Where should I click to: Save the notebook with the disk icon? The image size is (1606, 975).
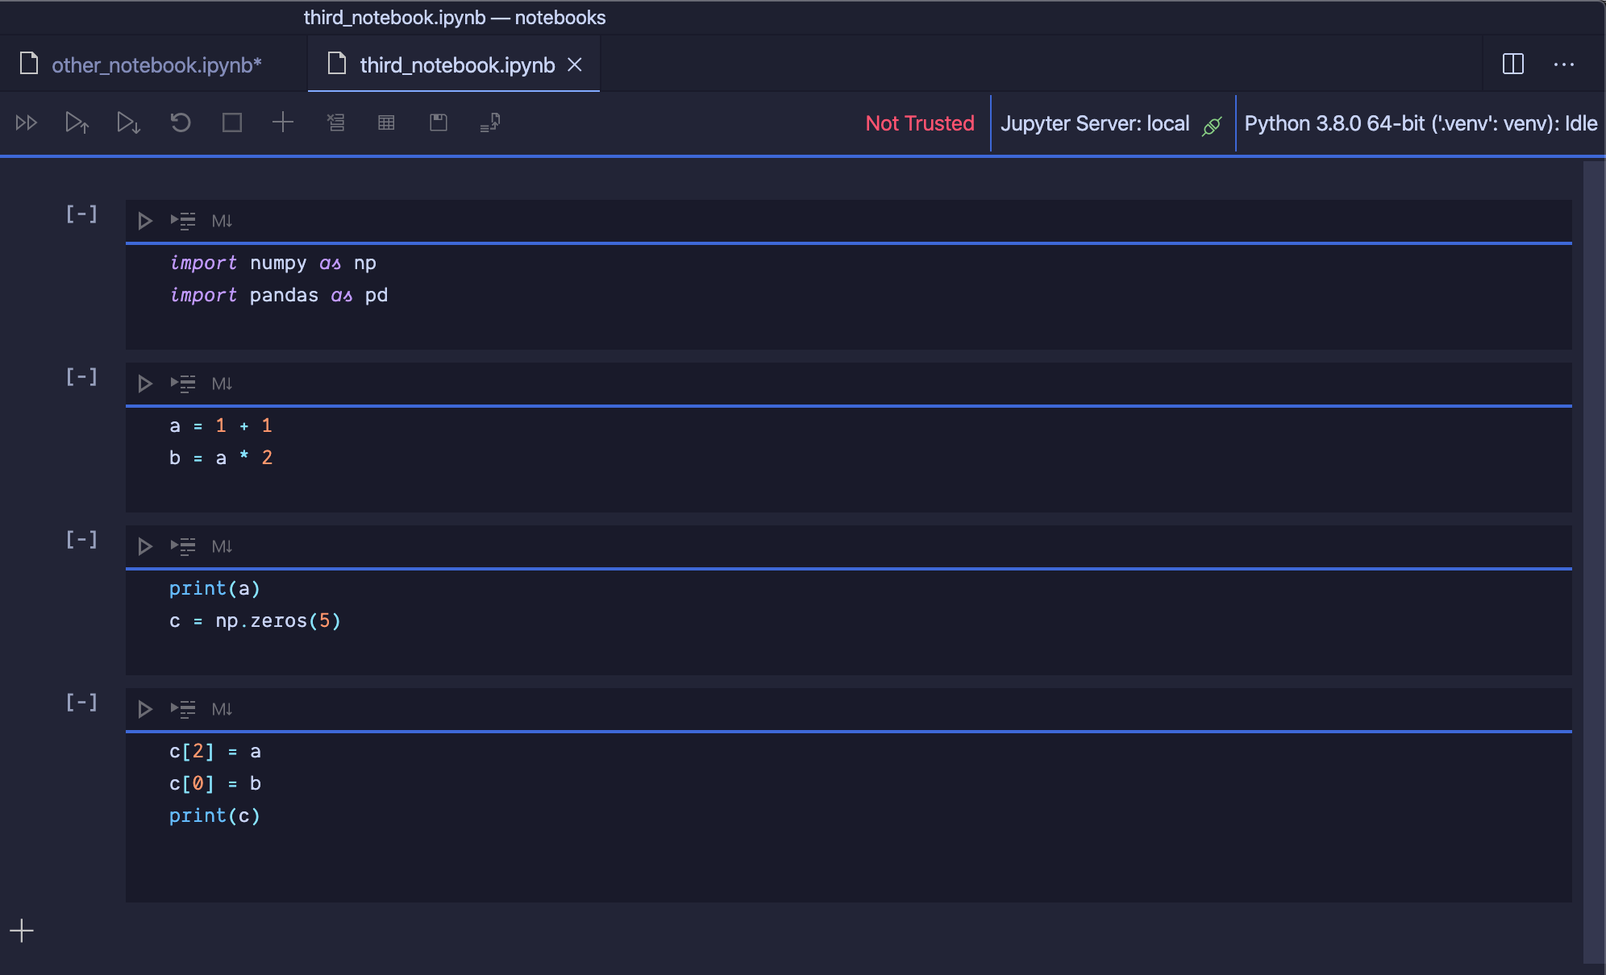click(438, 122)
